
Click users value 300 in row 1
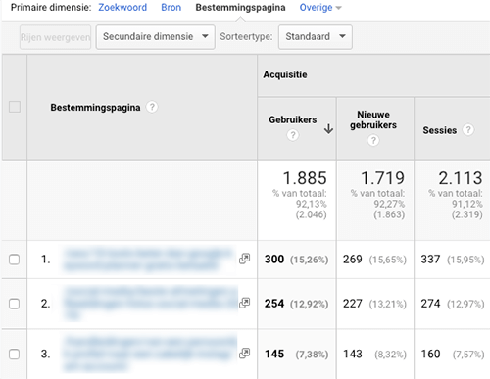[x=274, y=260]
